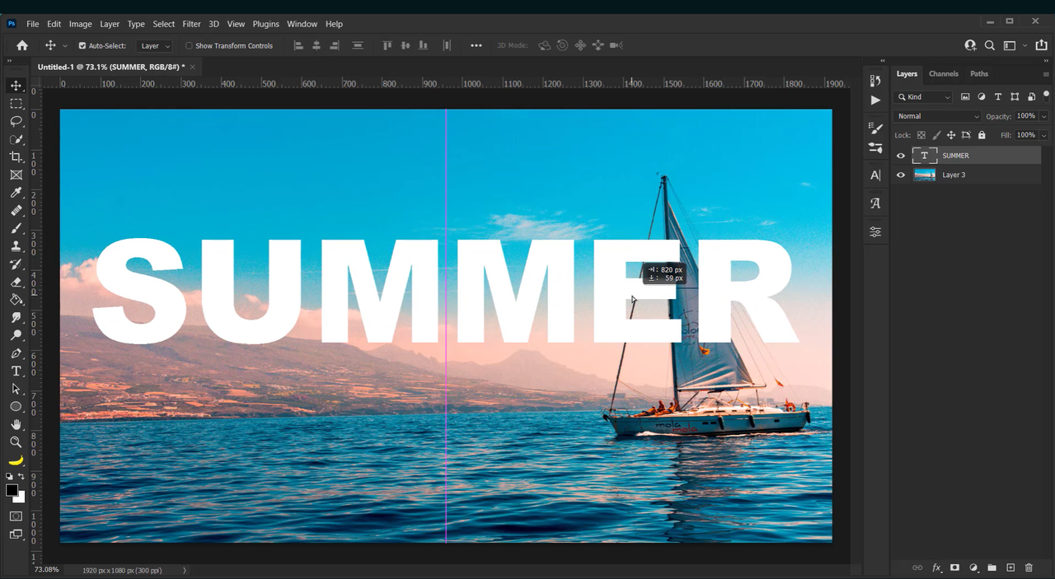Select the Spot Healing Brush tool
The image size is (1055, 579).
coord(16,211)
